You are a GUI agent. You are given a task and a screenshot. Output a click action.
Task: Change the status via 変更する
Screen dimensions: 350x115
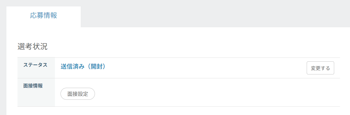click(x=320, y=68)
